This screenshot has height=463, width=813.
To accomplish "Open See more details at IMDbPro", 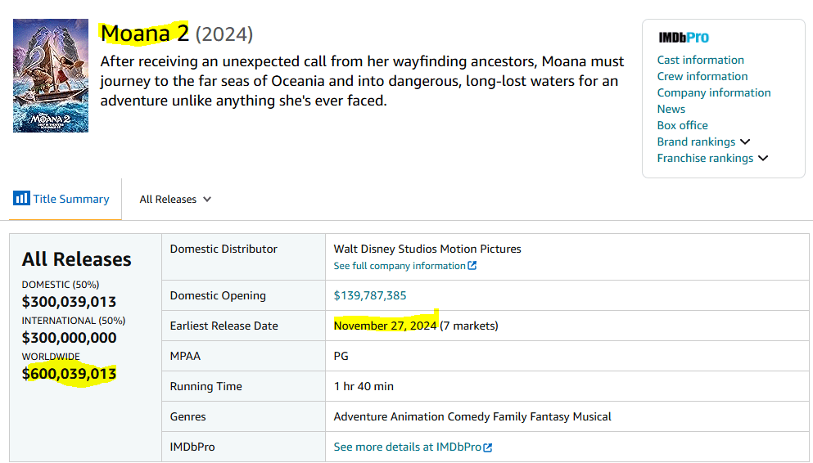I will (x=408, y=447).
